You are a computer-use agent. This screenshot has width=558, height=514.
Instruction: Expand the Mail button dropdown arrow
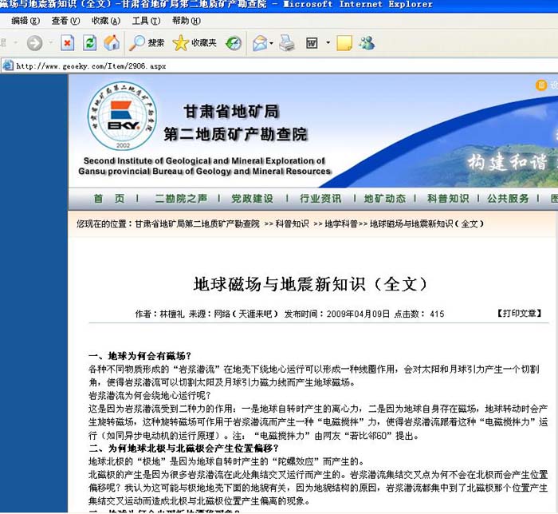tap(272, 43)
